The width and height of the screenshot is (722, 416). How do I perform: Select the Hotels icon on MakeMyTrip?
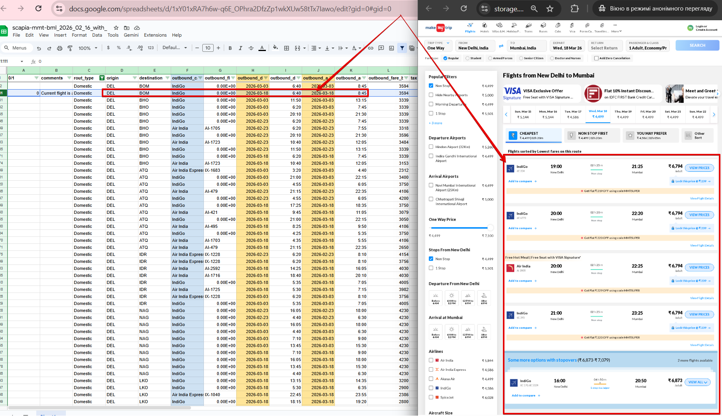click(x=485, y=27)
